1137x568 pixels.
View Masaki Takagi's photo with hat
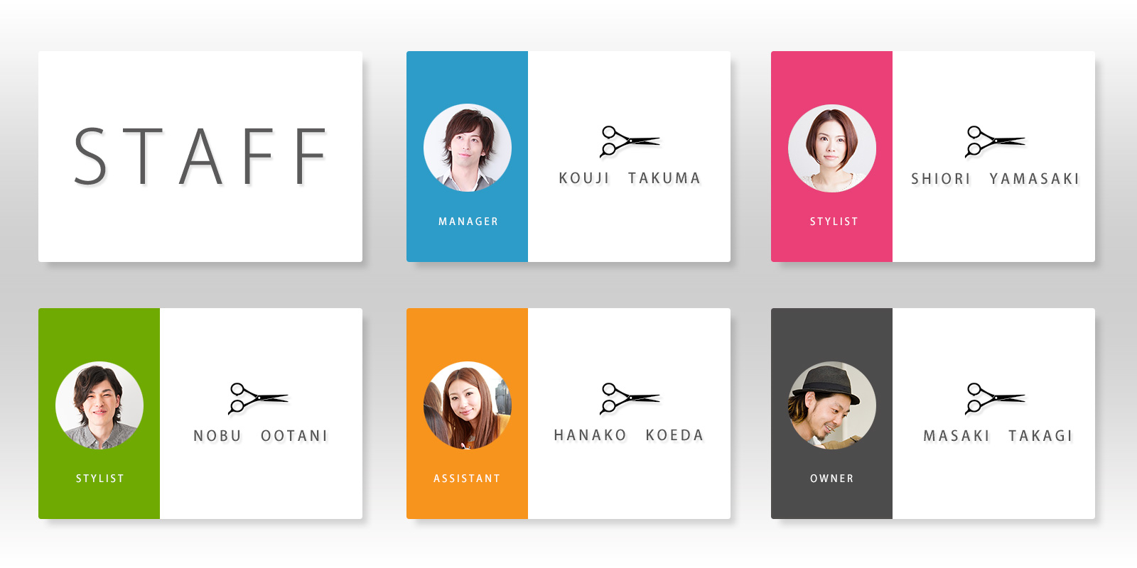pyautogui.click(x=832, y=405)
